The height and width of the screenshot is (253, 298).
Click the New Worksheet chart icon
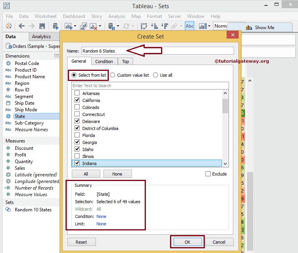coord(68,26)
